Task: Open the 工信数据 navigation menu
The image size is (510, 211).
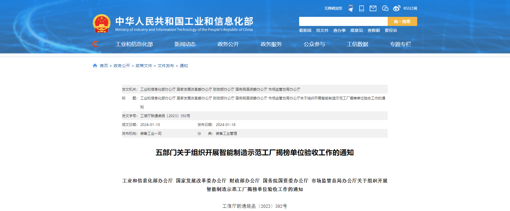Action: tap(357, 44)
